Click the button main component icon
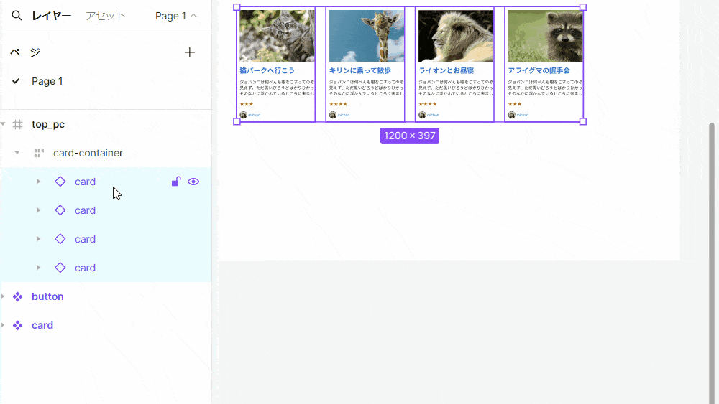The width and height of the screenshot is (719, 404). (17, 296)
